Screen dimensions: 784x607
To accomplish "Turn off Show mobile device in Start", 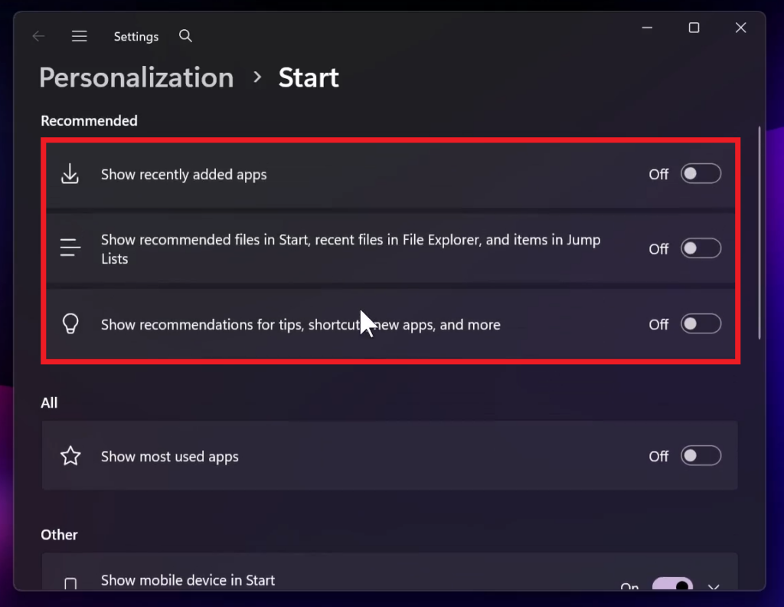I will click(672, 586).
